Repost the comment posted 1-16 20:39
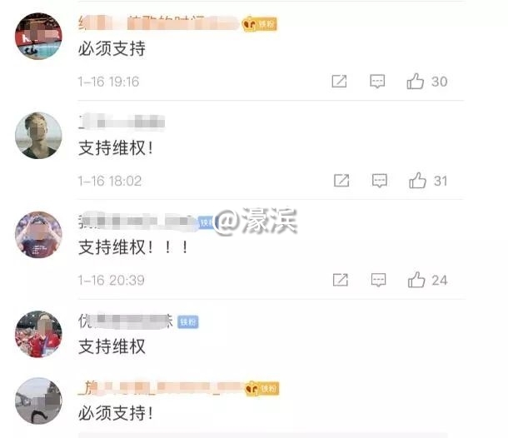Image resolution: width=508 pixels, height=438 pixels. point(341,280)
